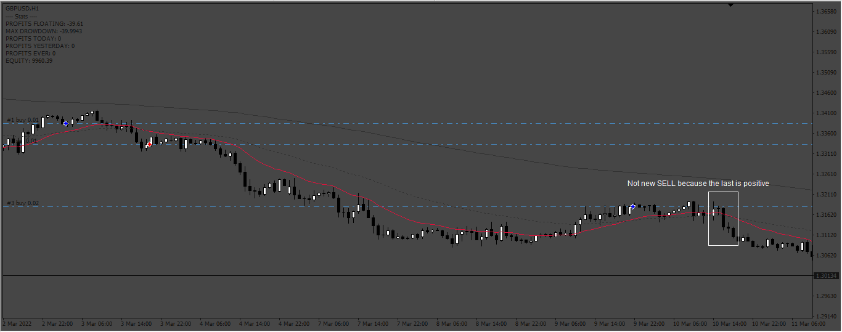Click price label 1.36580 on the axis

(x=826, y=12)
